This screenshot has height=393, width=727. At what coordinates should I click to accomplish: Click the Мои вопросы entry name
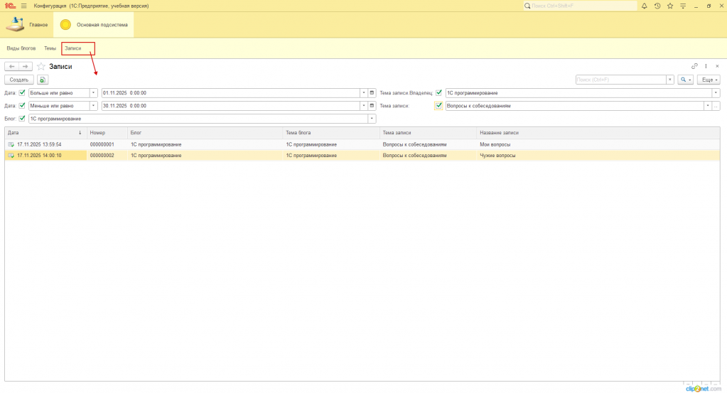pos(495,144)
